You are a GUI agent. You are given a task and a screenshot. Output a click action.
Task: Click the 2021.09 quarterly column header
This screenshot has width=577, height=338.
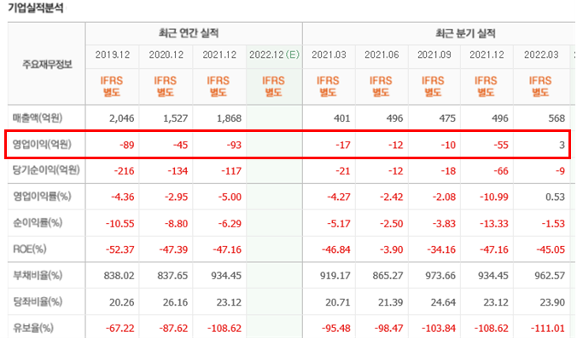434,55
